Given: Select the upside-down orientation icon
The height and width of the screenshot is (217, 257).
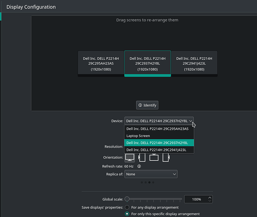Looking at the screenshot, I should 154,158.
